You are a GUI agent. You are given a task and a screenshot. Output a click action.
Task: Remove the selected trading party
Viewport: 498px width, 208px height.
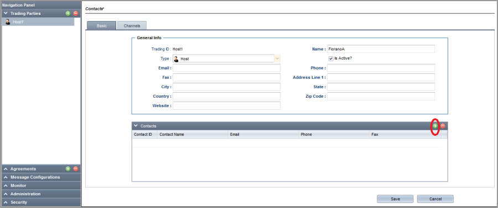coord(76,13)
